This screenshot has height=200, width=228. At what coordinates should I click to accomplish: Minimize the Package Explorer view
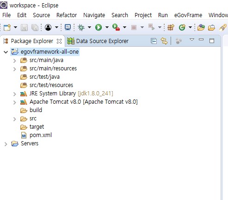(201, 40)
